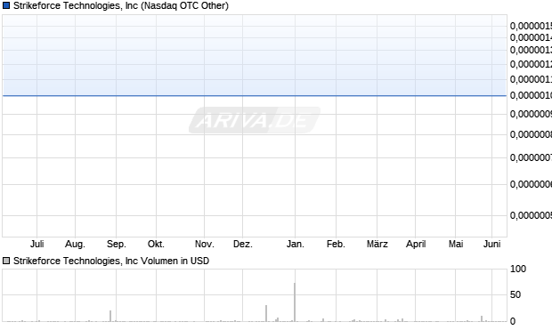Click the 'Feb.' month label on the x-axis
The width and height of the screenshot is (552, 330).
336,244
